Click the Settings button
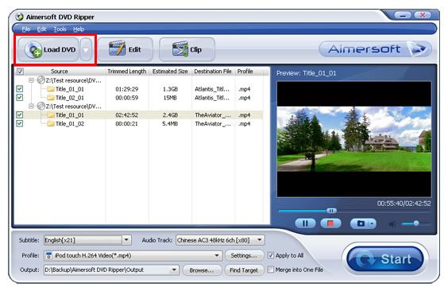This screenshot has width=448, height=291. (x=244, y=255)
